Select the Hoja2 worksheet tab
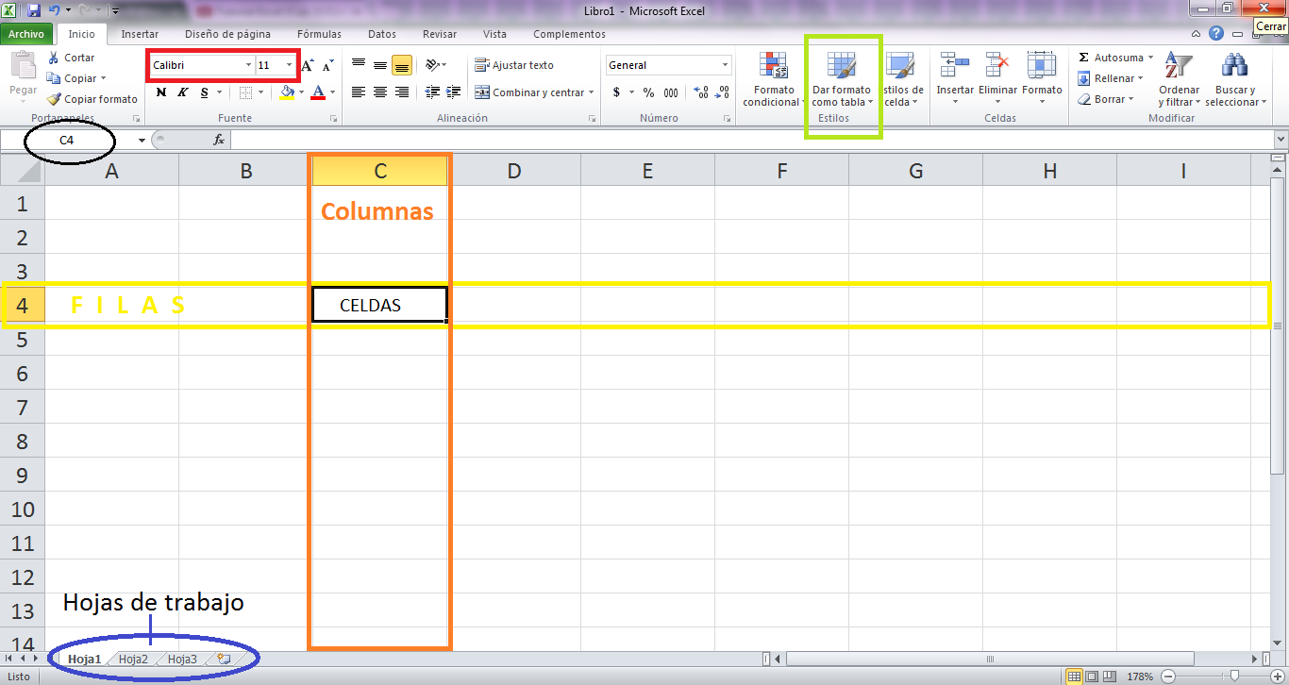Viewport: 1289px width, 685px height. [x=133, y=659]
